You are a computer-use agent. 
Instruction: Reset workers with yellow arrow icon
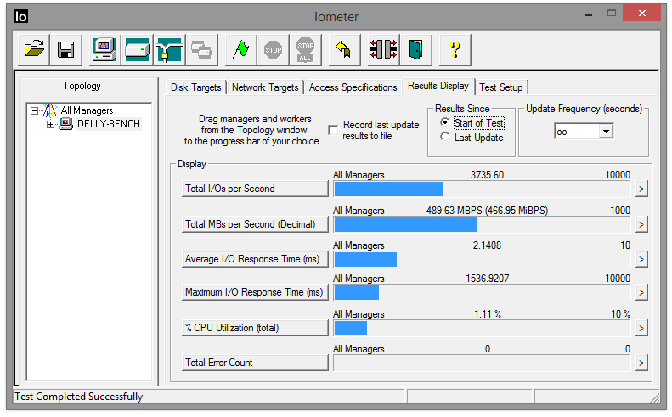[x=344, y=50]
